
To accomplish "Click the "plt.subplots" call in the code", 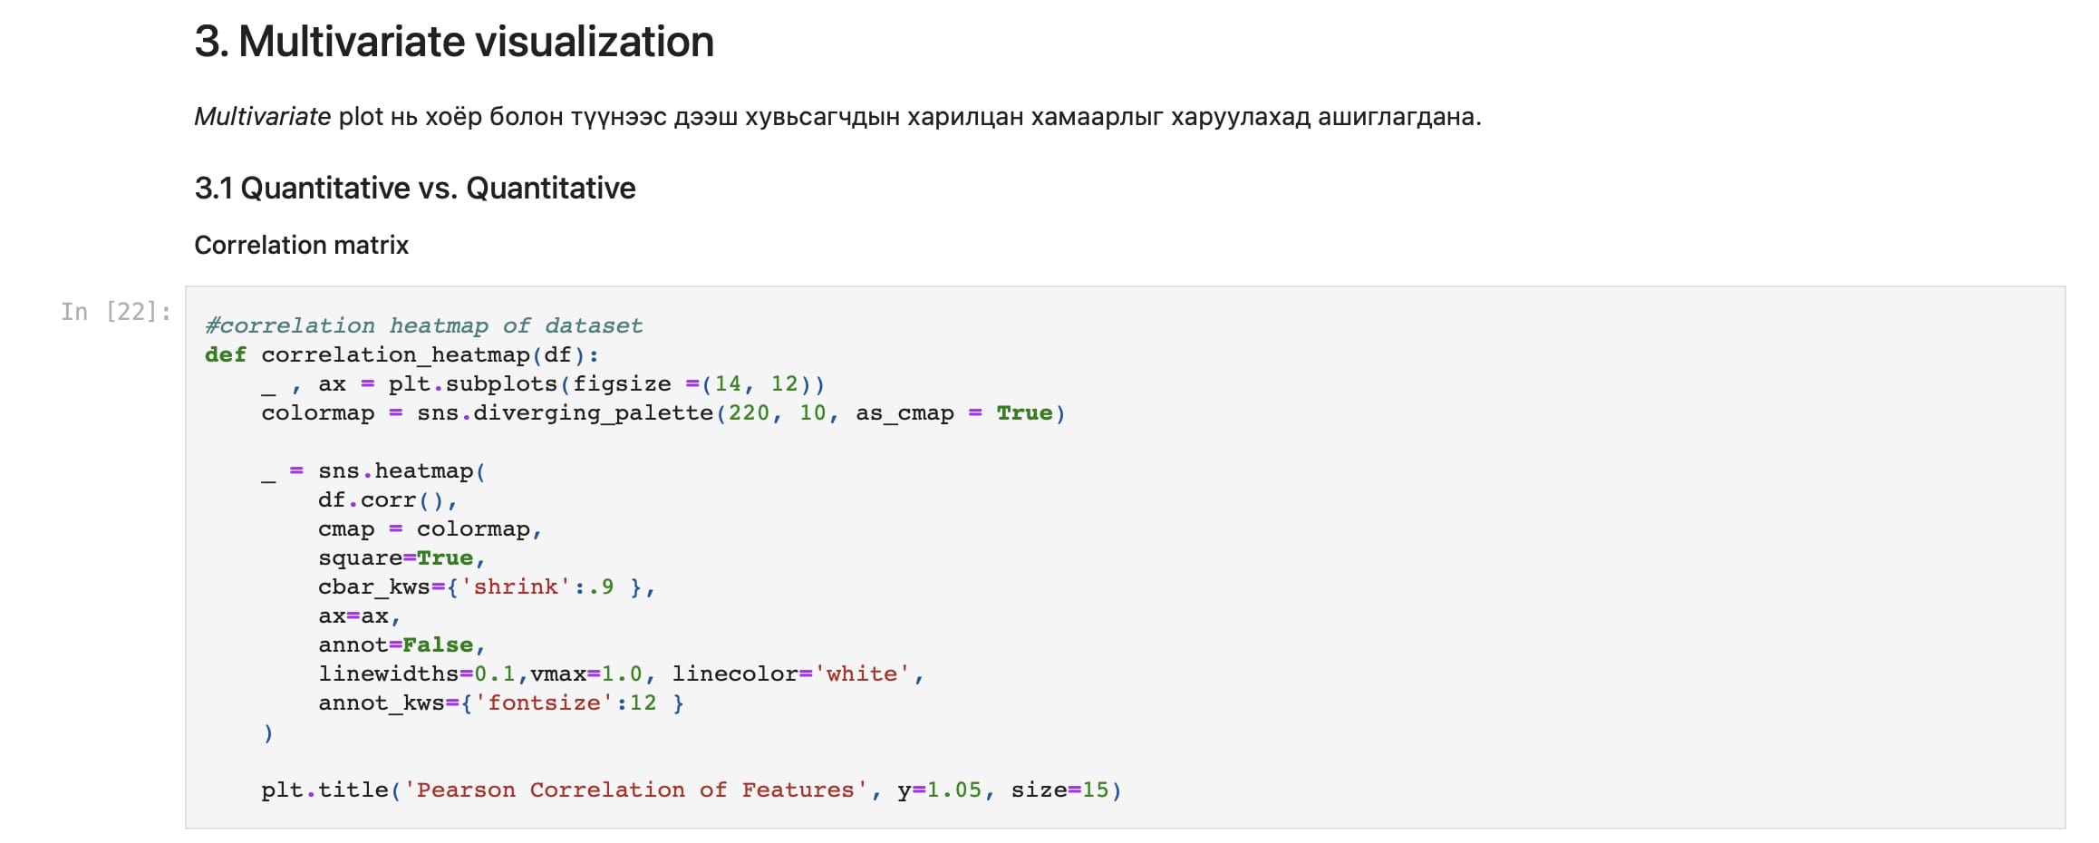I will tap(472, 383).
